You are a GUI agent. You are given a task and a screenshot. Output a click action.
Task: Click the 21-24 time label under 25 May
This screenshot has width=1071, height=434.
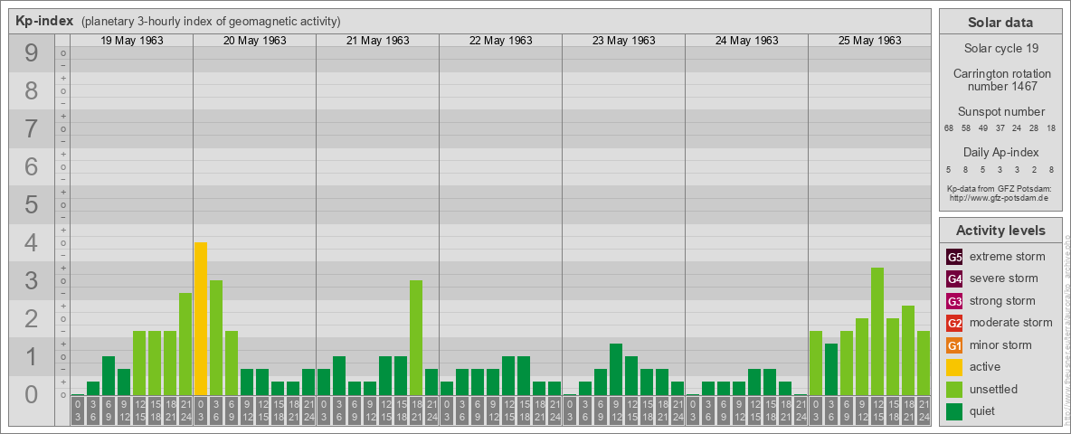(924, 410)
